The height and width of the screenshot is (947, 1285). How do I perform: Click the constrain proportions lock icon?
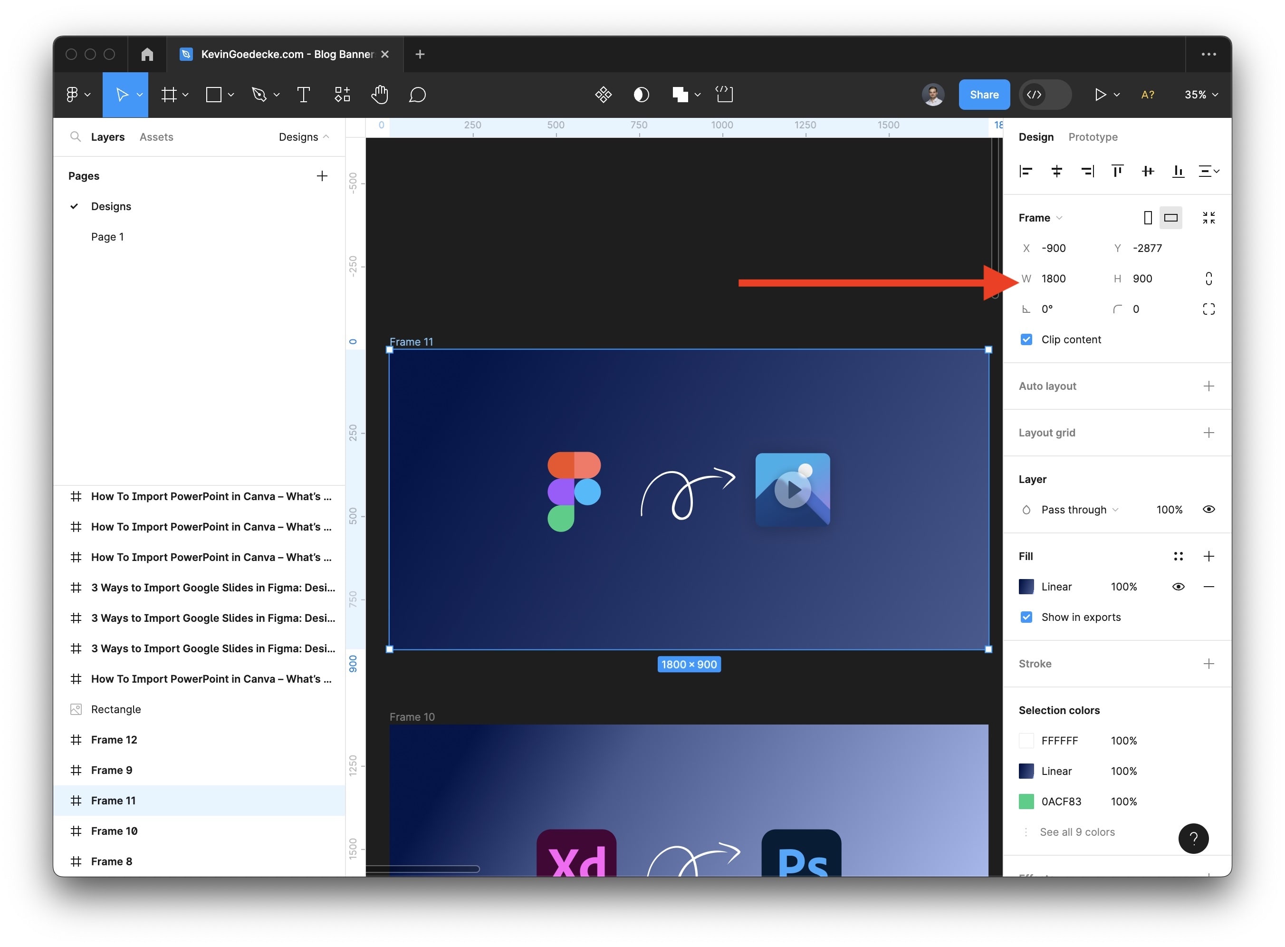click(x=1208, y=279)
